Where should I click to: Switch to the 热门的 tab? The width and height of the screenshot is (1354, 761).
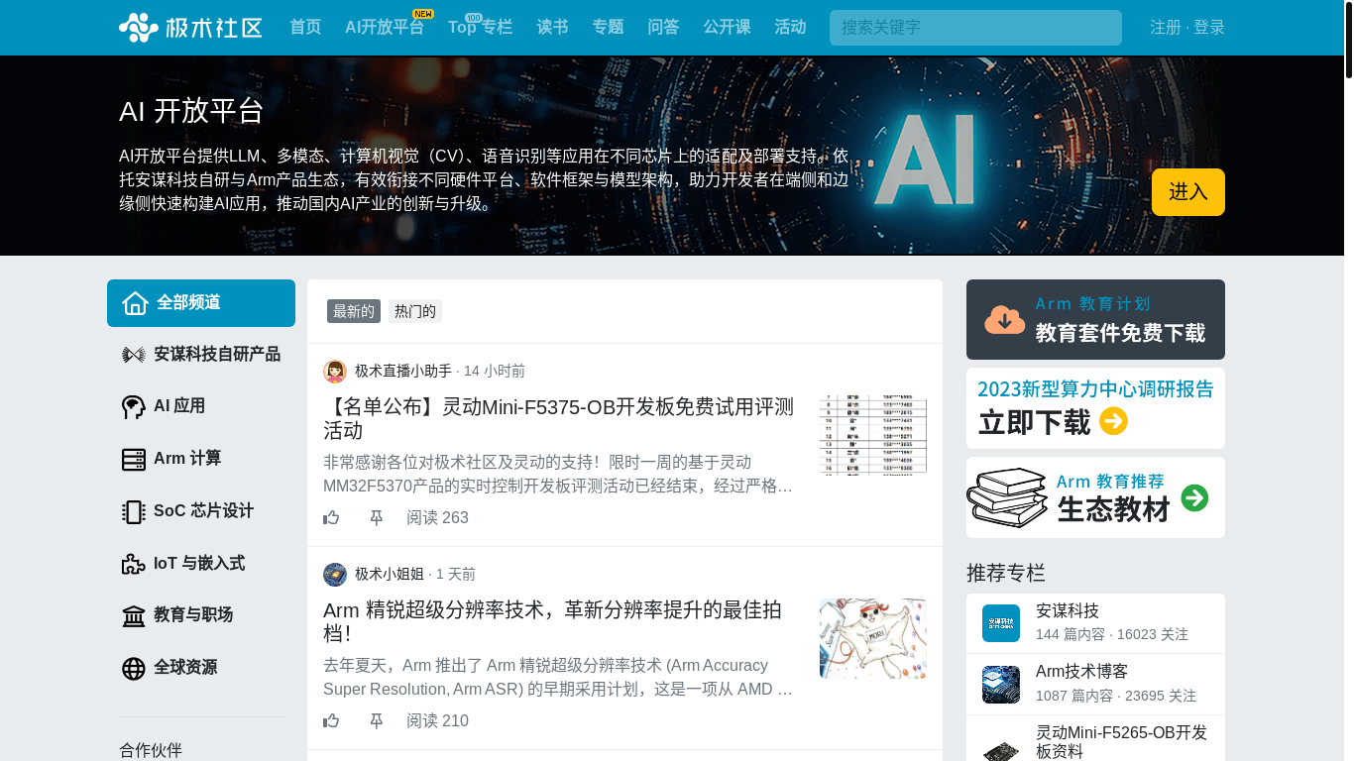pyautogui.click(x=415, y=311)
